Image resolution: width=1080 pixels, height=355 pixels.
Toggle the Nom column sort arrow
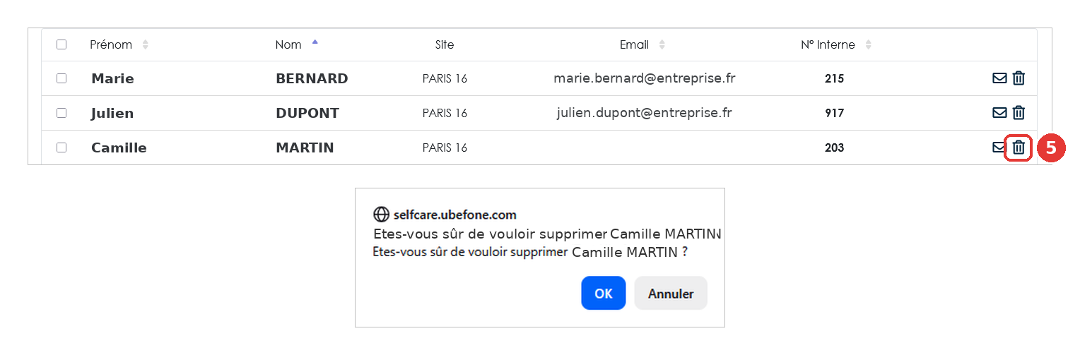tap(315, 42)
